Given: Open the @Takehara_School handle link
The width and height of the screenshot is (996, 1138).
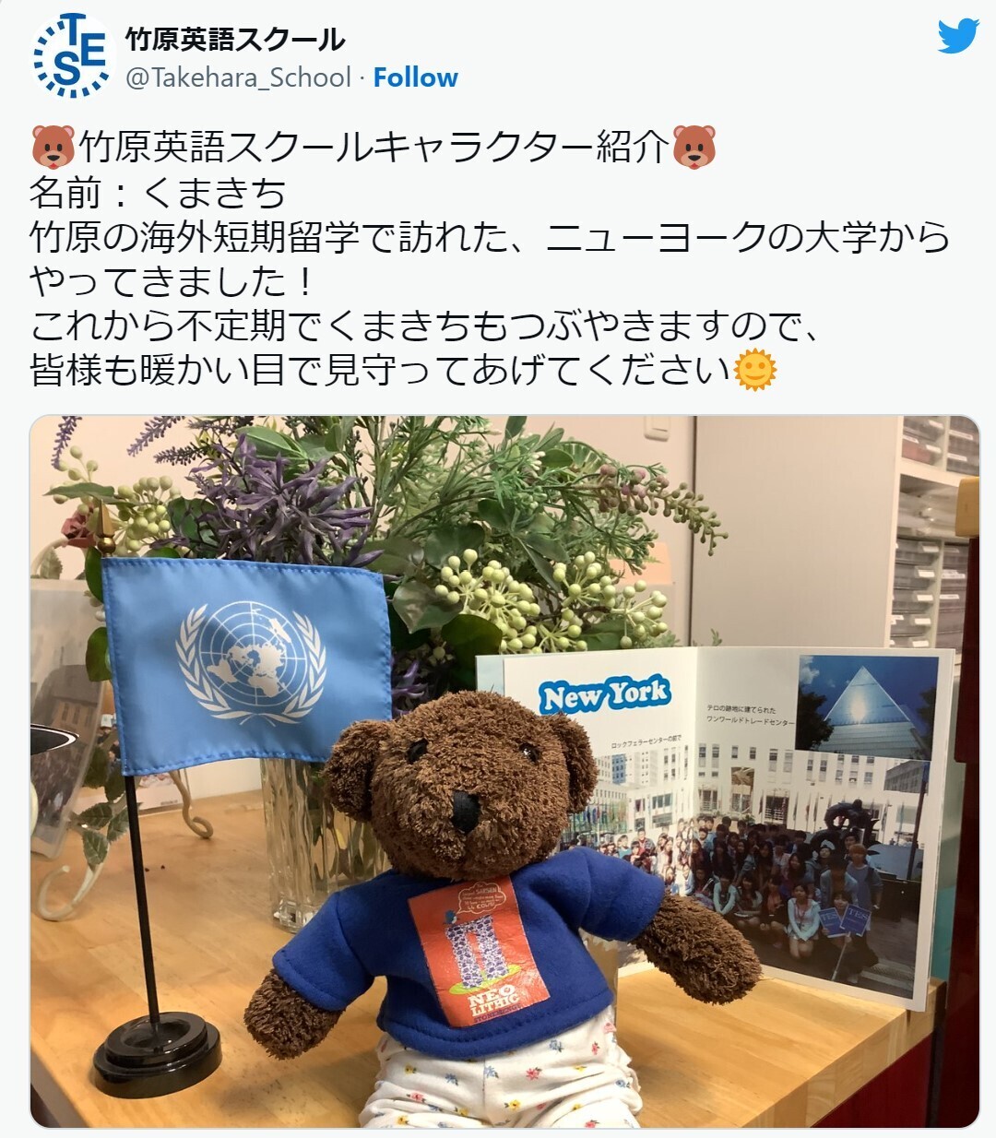Looking at the screenshot, I should click(x=238, y=77).
